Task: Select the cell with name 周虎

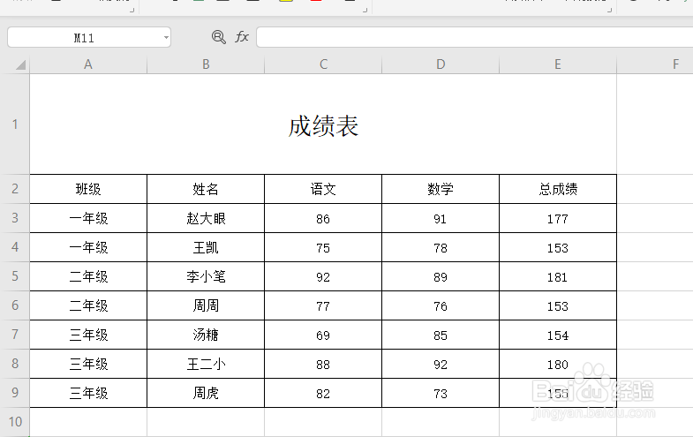Action: [206, 393]
